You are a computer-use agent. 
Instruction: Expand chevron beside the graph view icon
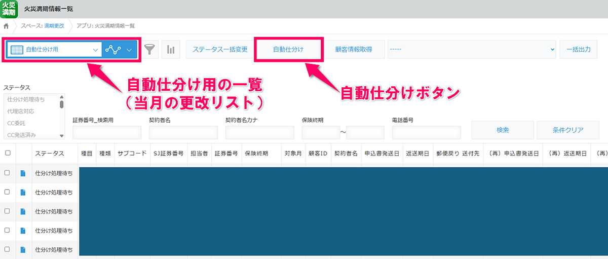click(129, 50)
